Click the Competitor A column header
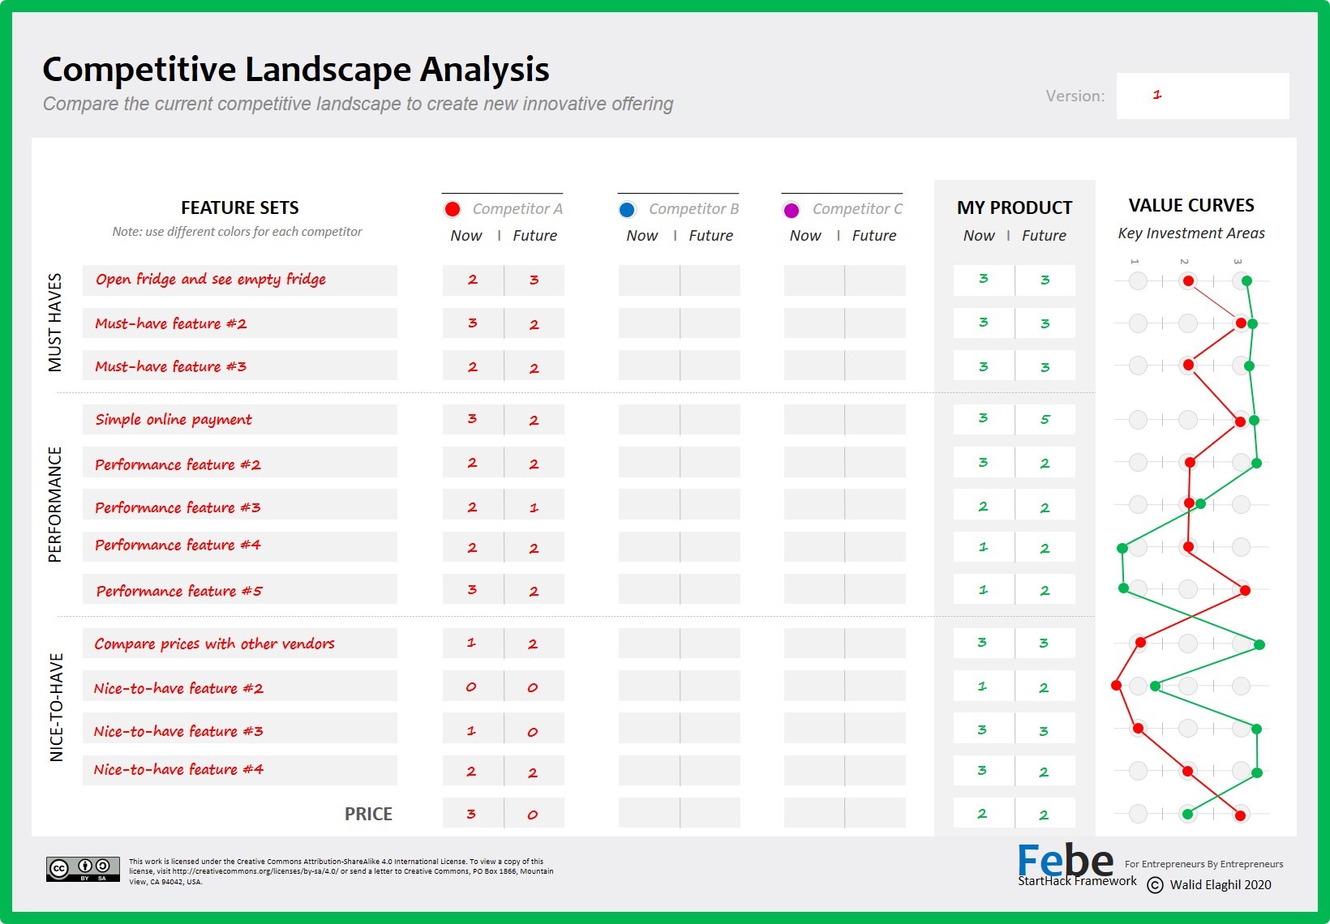The height and width of the screenshot is (924, 1330). click(517, 209)
